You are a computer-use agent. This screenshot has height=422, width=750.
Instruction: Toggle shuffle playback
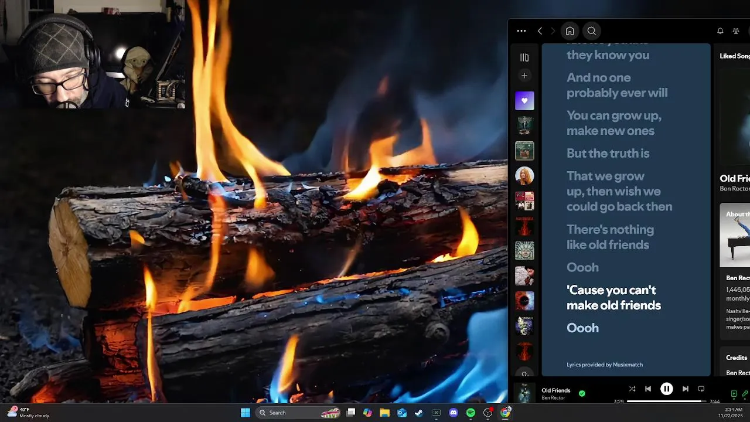point(632,389)
